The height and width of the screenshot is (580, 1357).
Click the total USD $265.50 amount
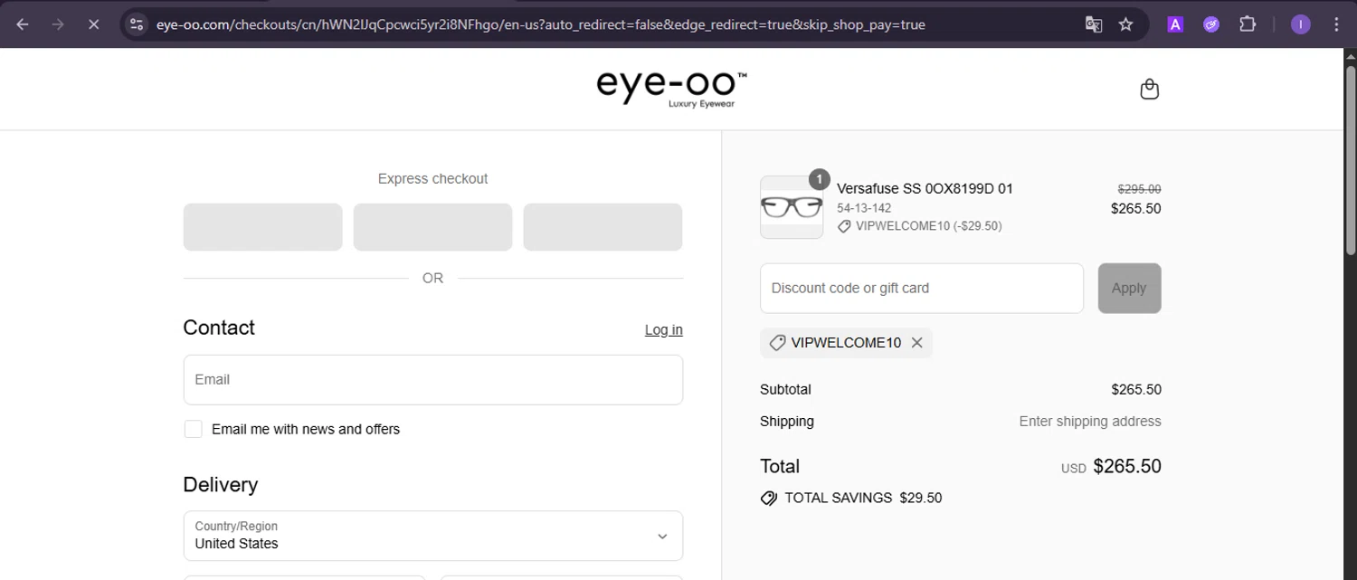click(1111, 467)
